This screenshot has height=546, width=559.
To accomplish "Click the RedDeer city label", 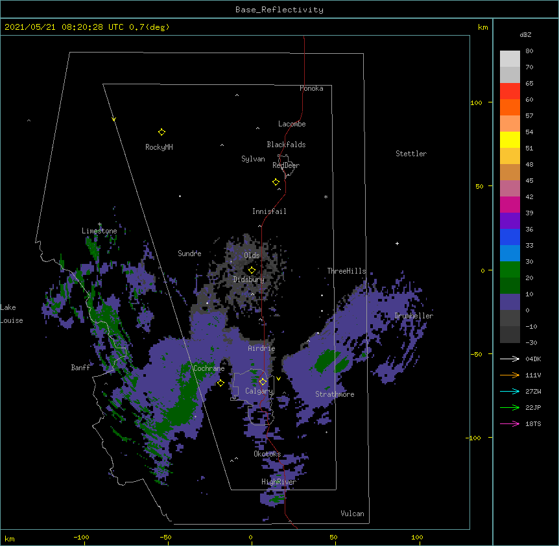I will point(286,165).
